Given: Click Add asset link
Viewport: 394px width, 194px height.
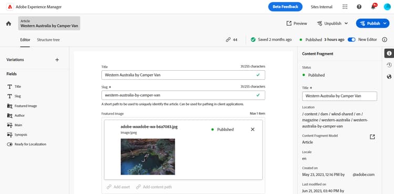Looking at the screenshot, I should point(118,187).
